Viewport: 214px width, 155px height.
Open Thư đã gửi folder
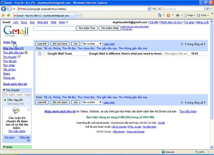[10, 61]
